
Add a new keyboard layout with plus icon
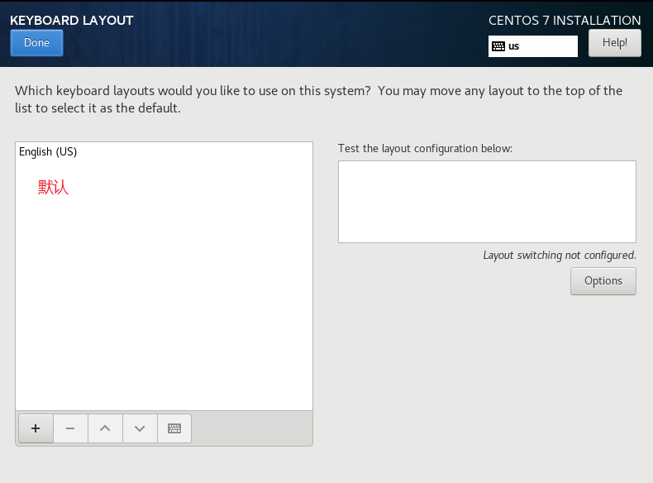pos(36,428)
